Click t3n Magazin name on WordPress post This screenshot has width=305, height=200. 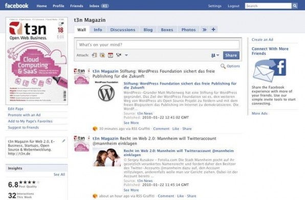pos(105,71)
